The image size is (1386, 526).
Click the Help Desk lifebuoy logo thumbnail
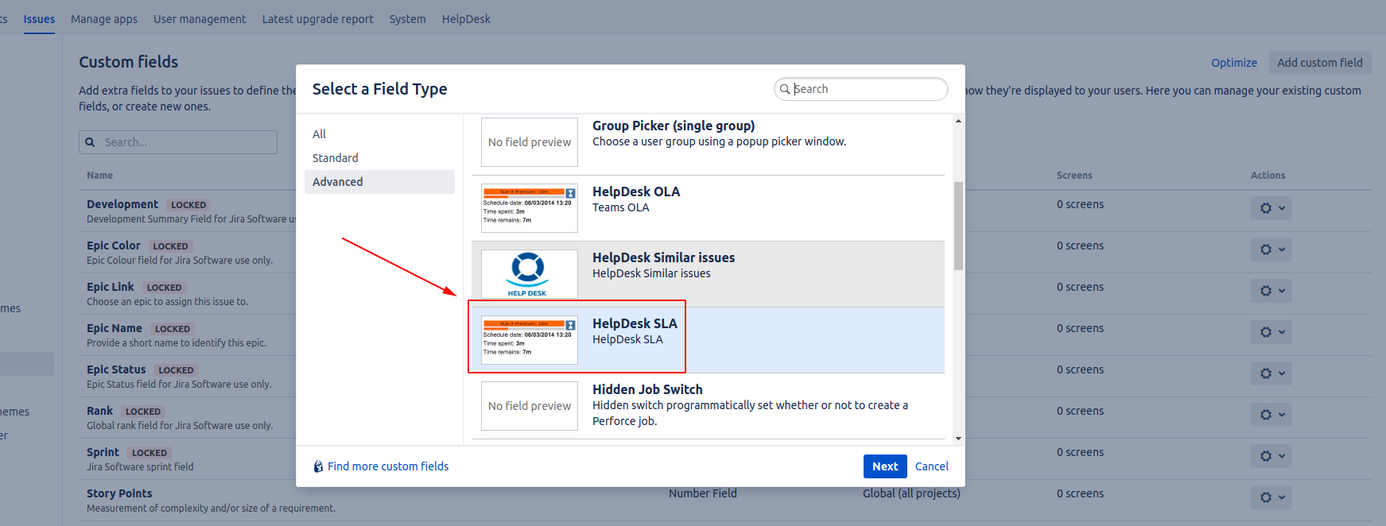pyautogui.click(x=530, y=274)
